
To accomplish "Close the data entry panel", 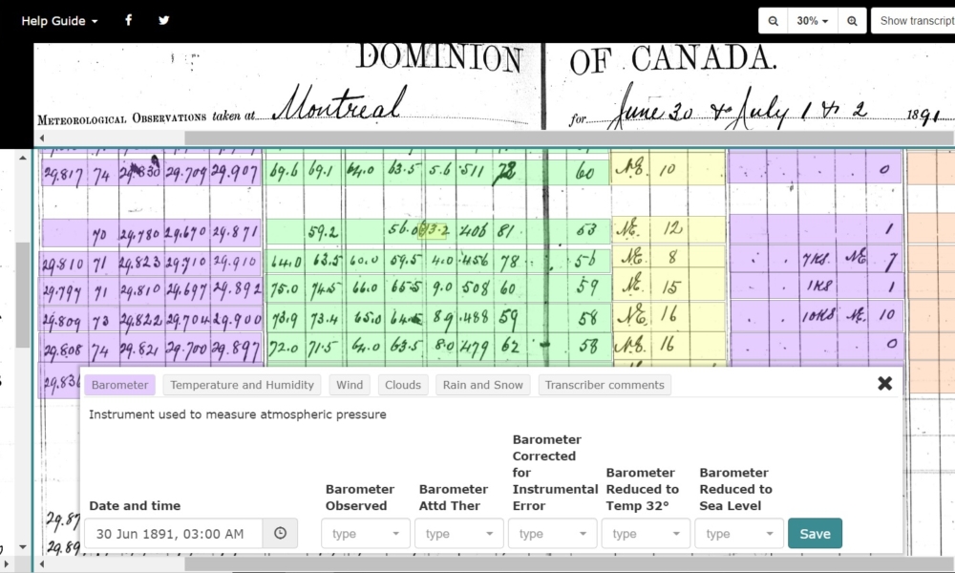I will pyautogui.click(x=884, y=383).
